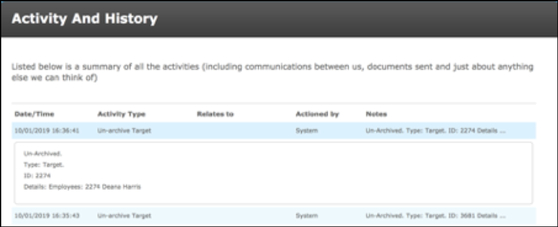This screenshot has height=227, width=558.
Task: Click the Activity Type column header
Action: click(x=121, y=114)
